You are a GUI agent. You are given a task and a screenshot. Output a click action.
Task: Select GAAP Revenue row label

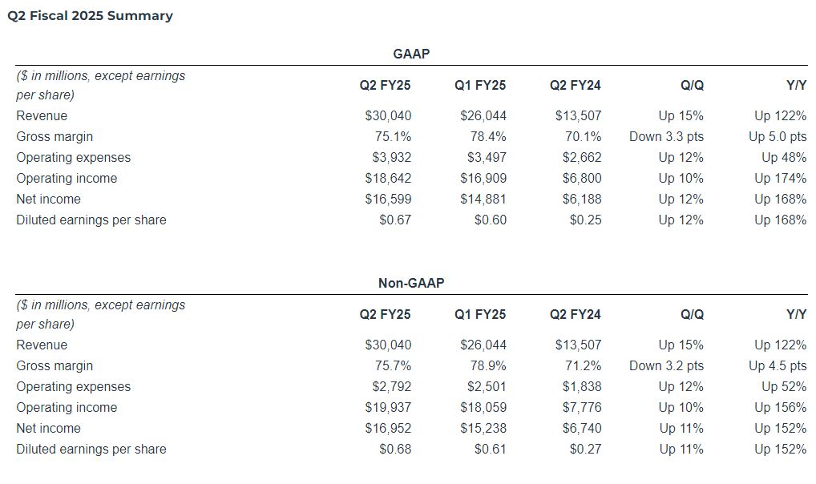pyautogui.click(x=42, y=115)
